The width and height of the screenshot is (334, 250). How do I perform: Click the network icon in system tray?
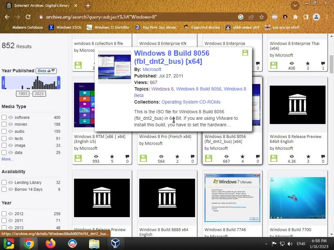point(282,244)
